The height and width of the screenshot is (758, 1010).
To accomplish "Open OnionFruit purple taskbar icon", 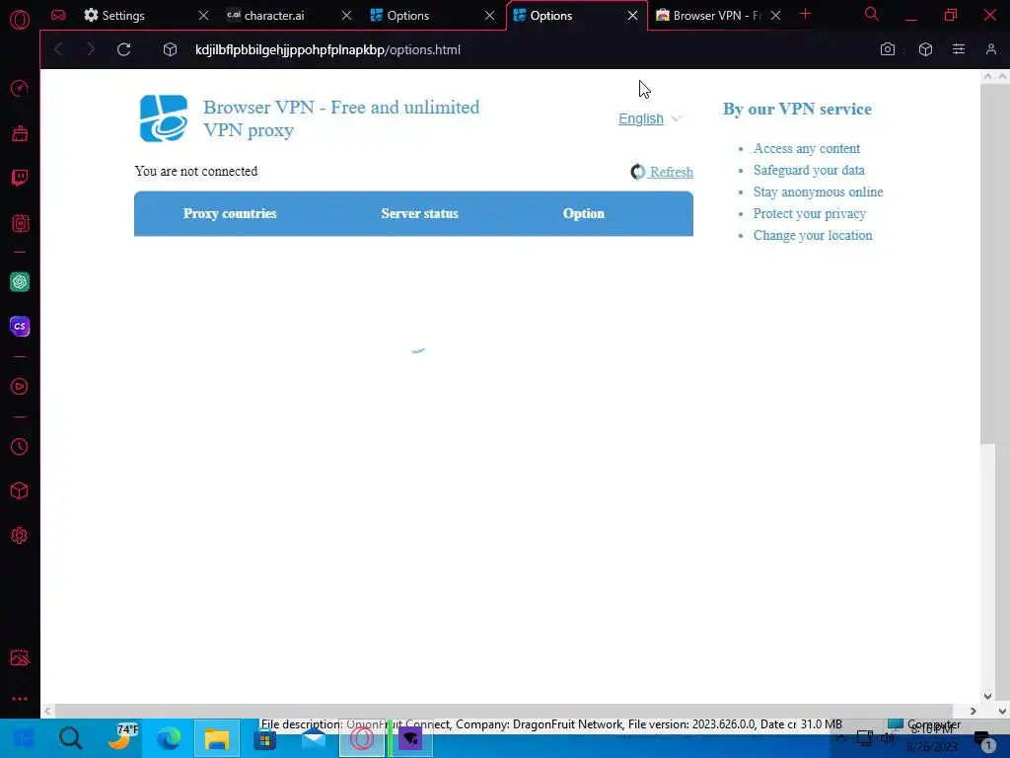I will tap(410, 738).
